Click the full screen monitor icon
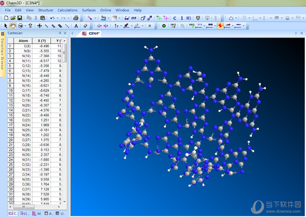The image size is (306, 217). (x=198, y=18)
